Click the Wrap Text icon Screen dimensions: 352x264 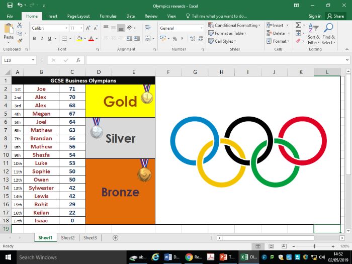(x=147, y=28)
